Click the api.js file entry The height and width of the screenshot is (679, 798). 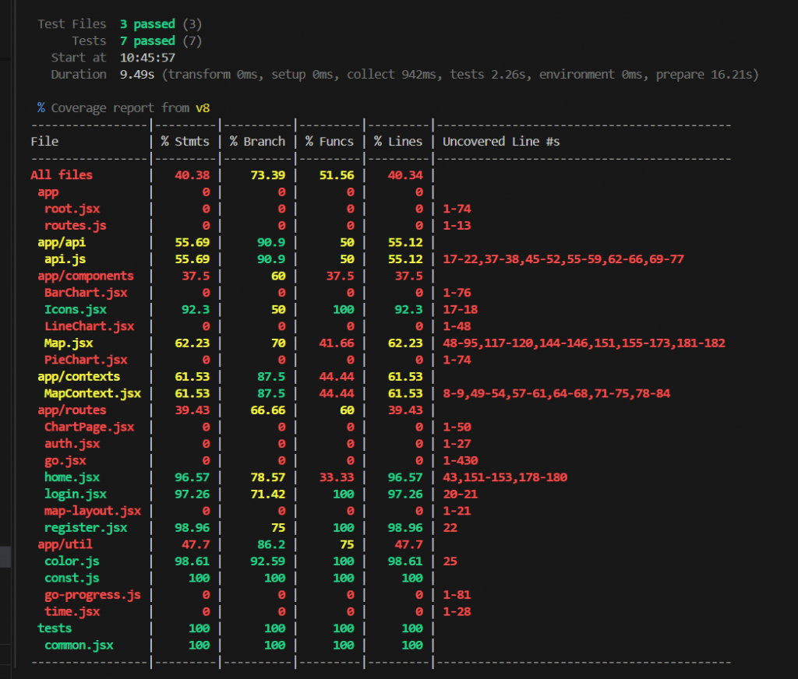[65, 259]
